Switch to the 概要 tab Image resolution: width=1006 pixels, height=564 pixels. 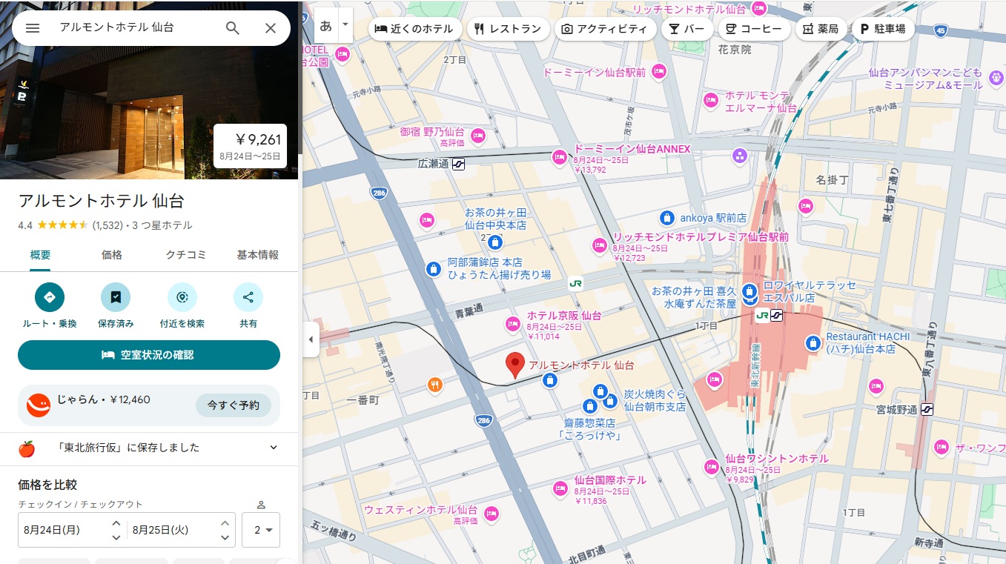click(40, 255)
